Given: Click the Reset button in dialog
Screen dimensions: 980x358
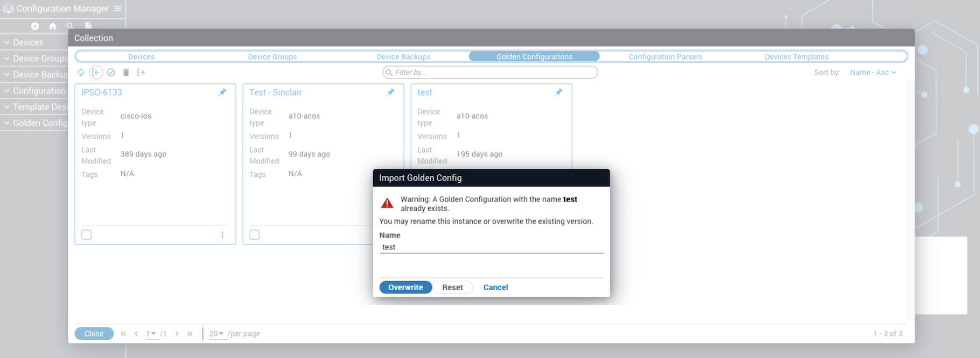Looking at the screenshot, I should 452,288.
